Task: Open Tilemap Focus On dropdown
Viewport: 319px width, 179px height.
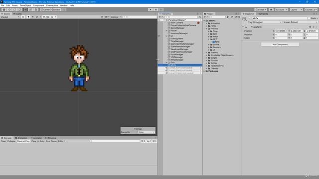Action: [146, 132]
